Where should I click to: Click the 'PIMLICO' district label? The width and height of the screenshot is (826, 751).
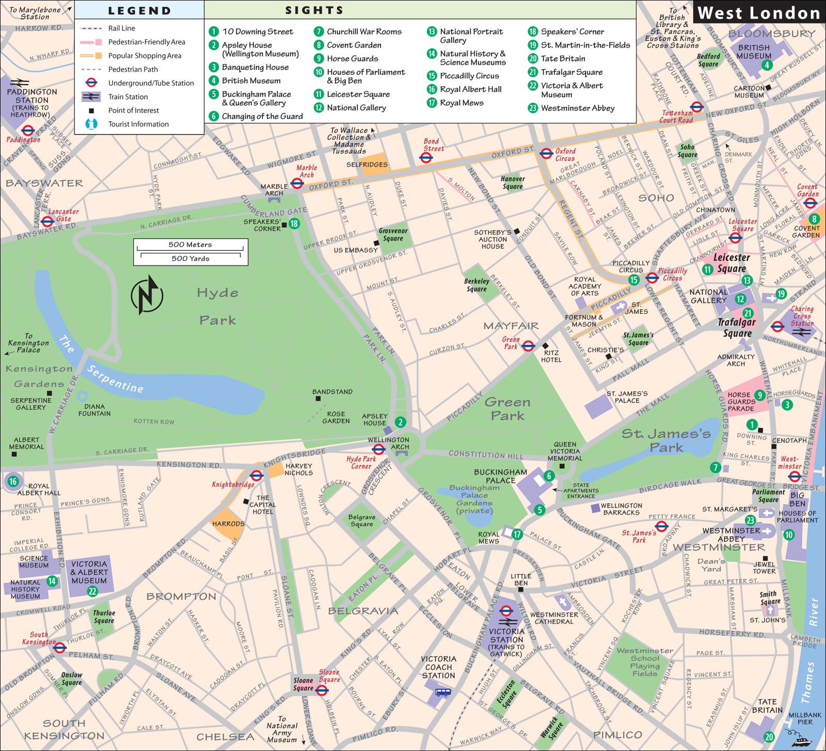click(617, 734)
